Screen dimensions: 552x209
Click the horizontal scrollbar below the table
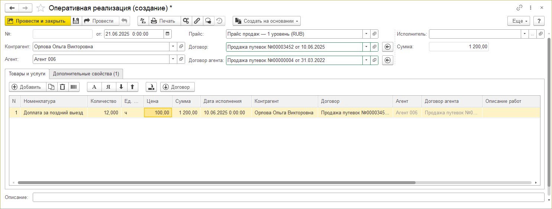(216, 183)
